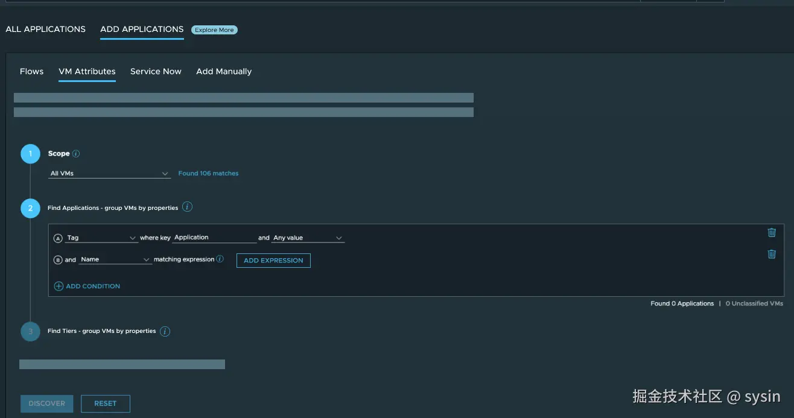Click the RESET button

click(106, 404)
